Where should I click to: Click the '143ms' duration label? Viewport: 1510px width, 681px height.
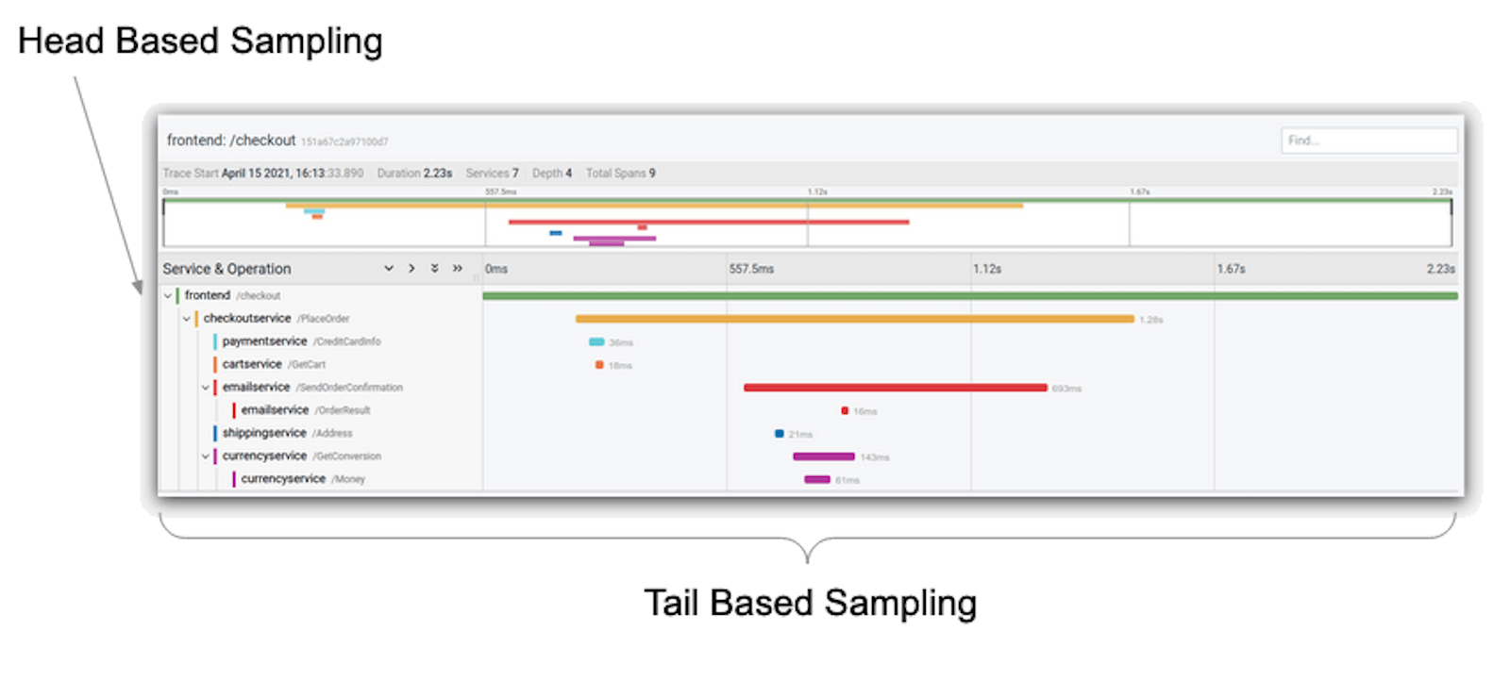click(x=875, y=457)
